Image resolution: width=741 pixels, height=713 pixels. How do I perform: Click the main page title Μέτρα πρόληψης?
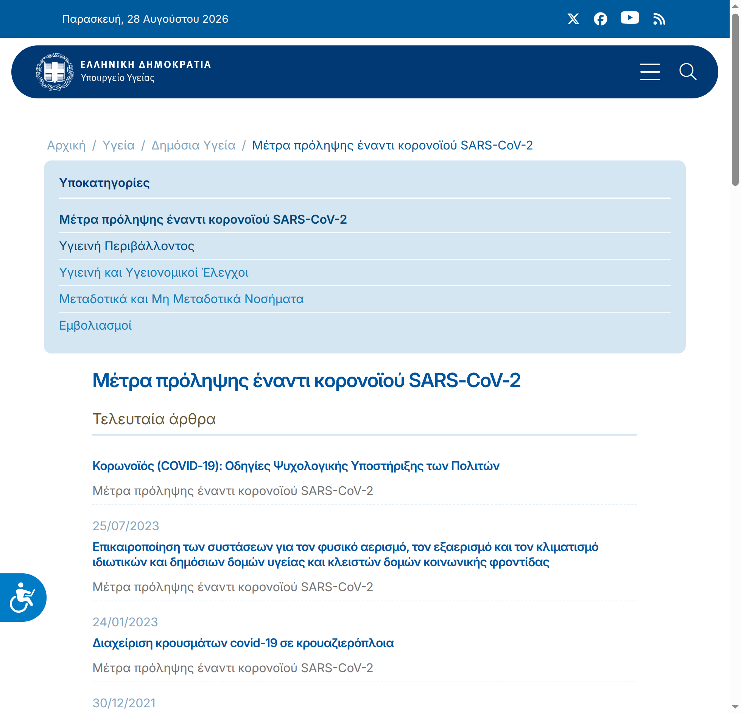point(307,380)
